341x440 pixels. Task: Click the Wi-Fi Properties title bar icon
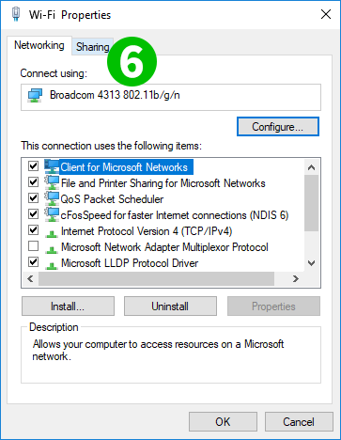[16, 14]
